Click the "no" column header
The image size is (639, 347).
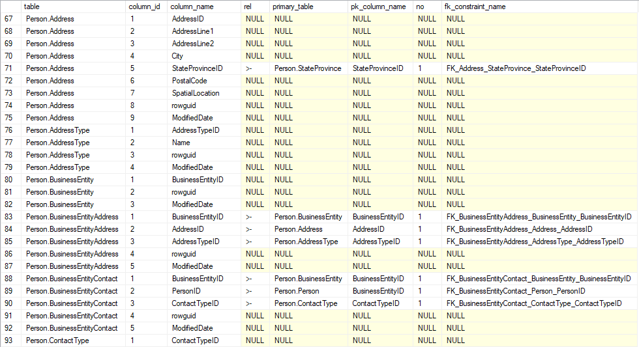point(428,7)
